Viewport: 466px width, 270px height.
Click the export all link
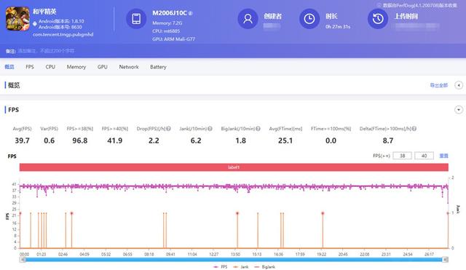438,85
